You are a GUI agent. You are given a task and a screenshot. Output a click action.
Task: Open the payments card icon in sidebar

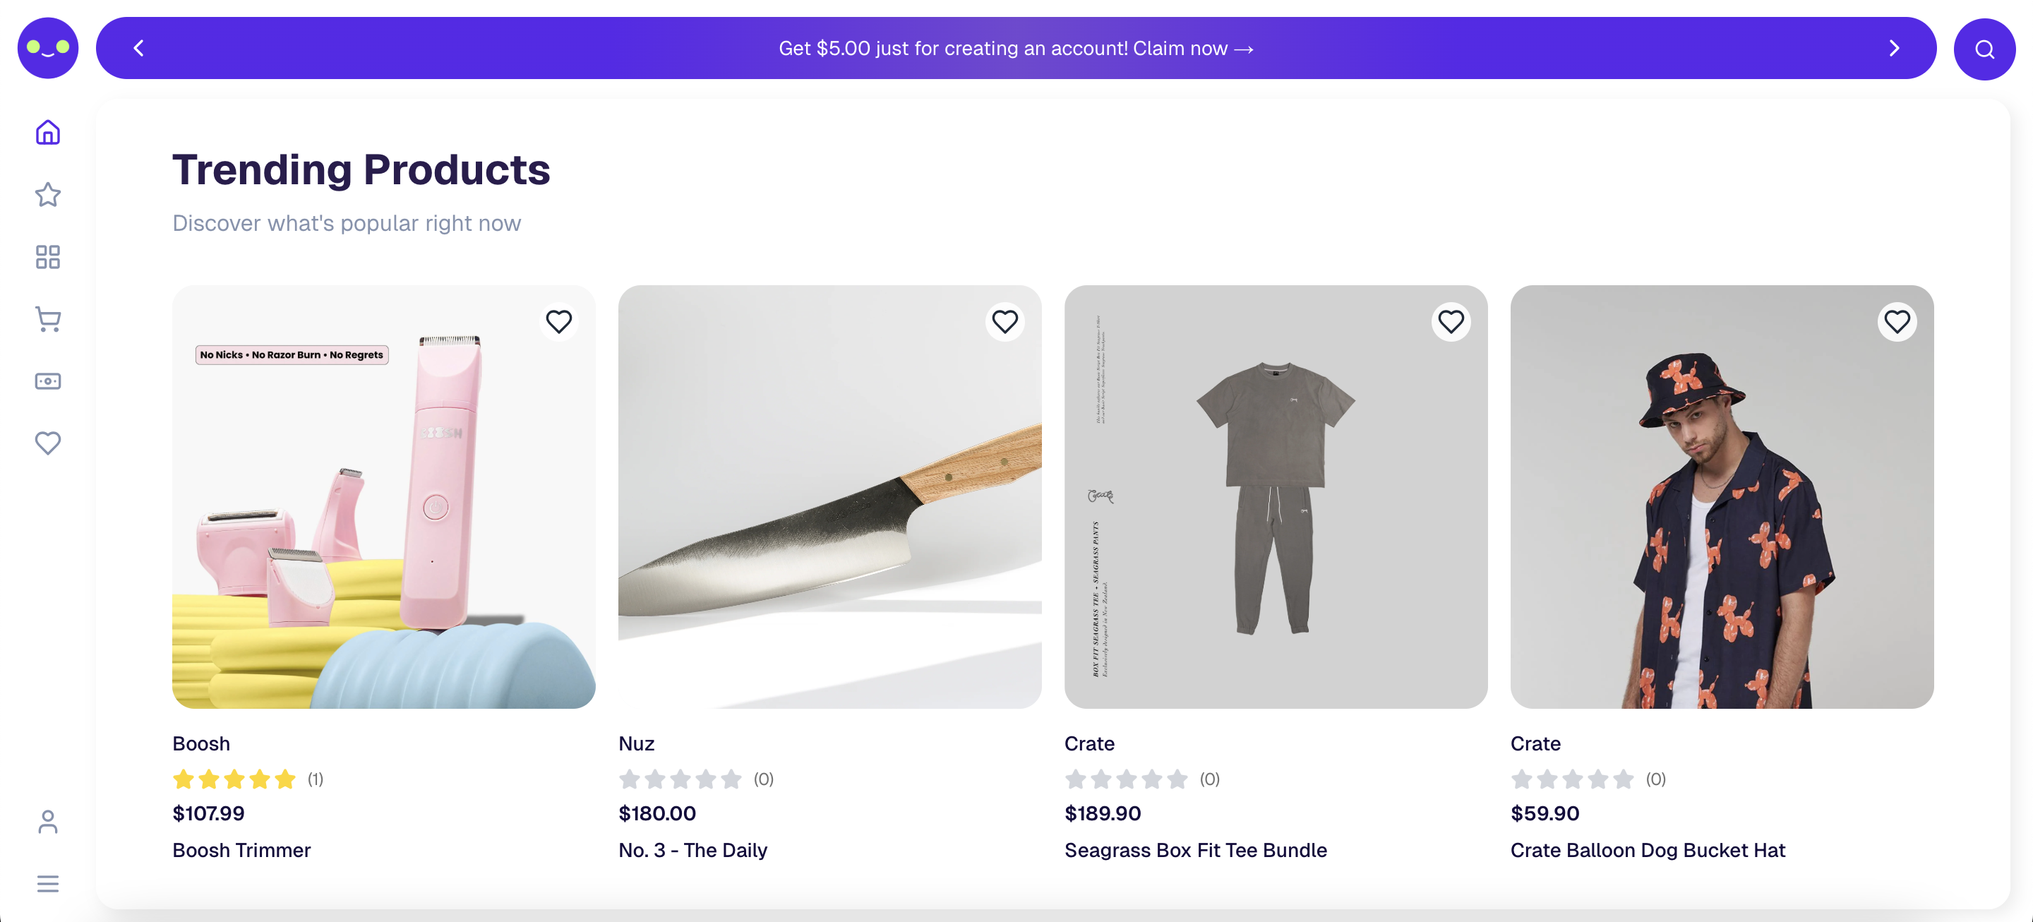tap(47, 381)
